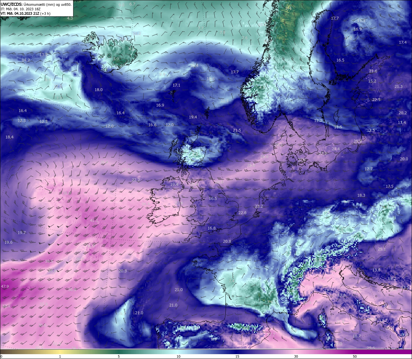The height and width of the screenshot is (359, 412).
Task: Click the map value 22.2
Action: point(136,180)
